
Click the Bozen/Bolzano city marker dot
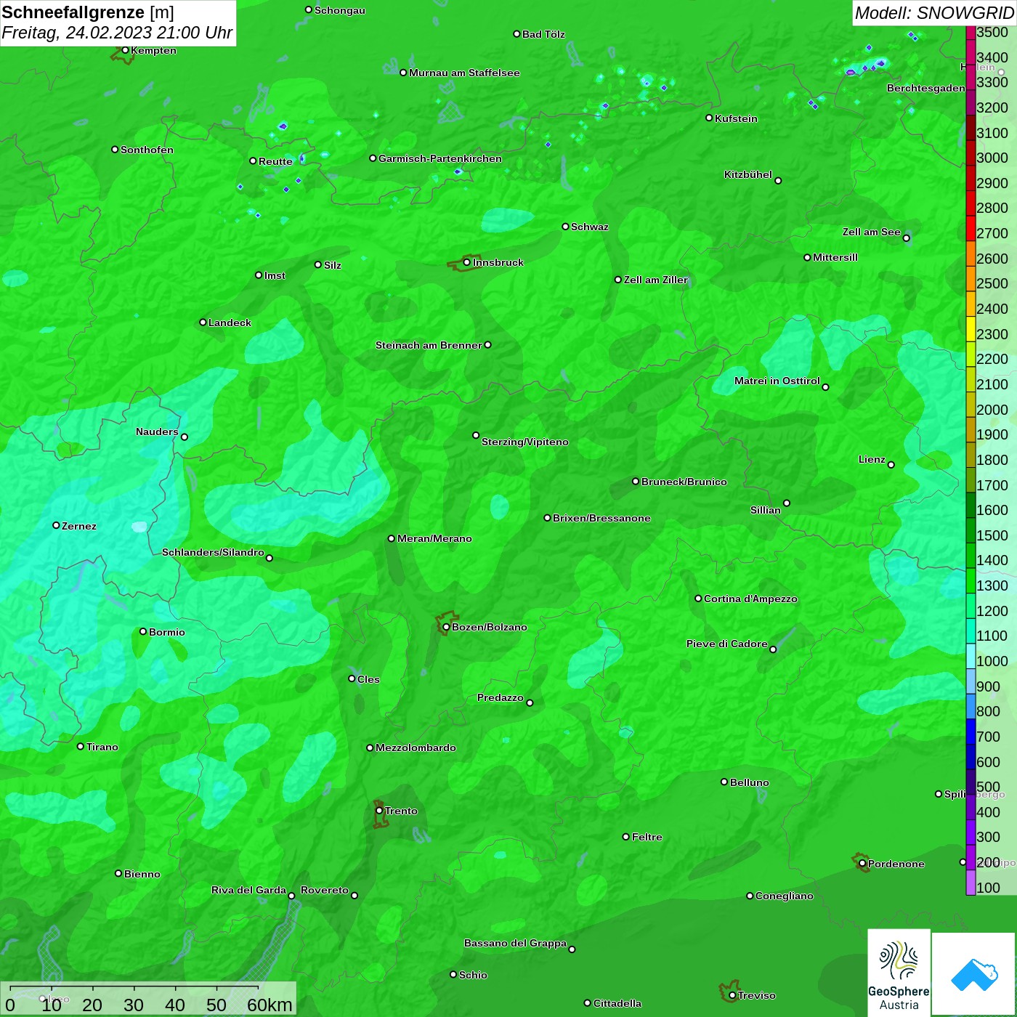[x=446, y=627]
